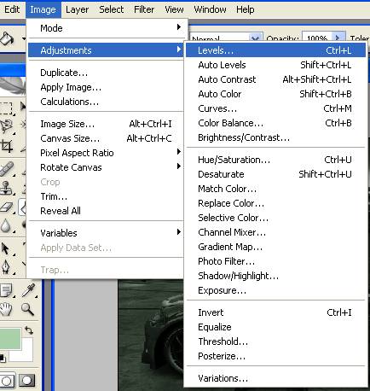The height and width of the screenshot is (391, 370).
Task: Choose Levels from Adjustments submenu
Action: coord(275,50)
